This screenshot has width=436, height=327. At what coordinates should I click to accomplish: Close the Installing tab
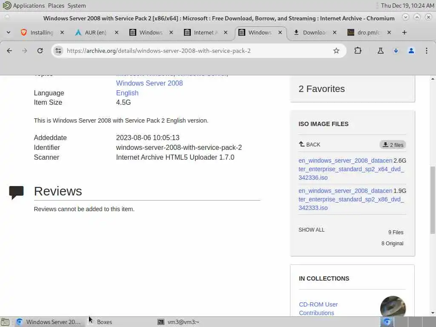62,32
